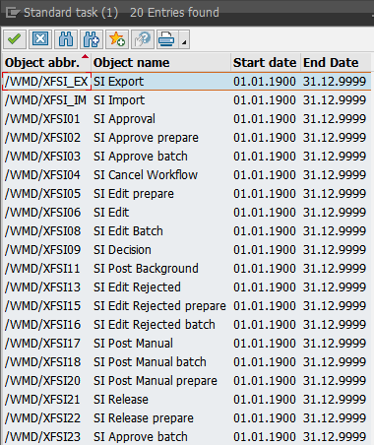374x445 pixels.
Task: Click the SI Approve prepare name
Action: [146, 138]
